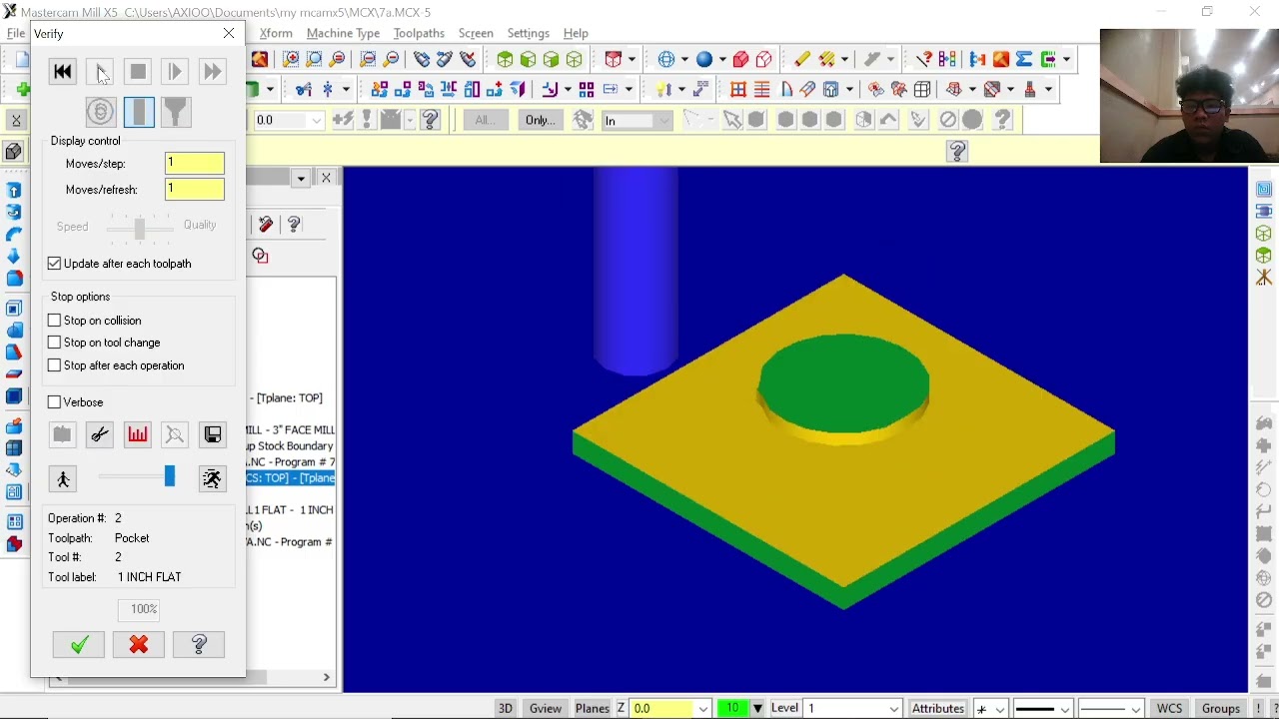Screen dimensions: 1279x719
Task: Click the help icon in Operations Manager
Action: (x=294, y=225)
